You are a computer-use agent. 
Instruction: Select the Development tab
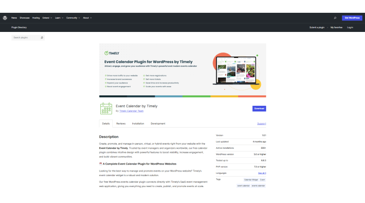(x=158, y=124)
